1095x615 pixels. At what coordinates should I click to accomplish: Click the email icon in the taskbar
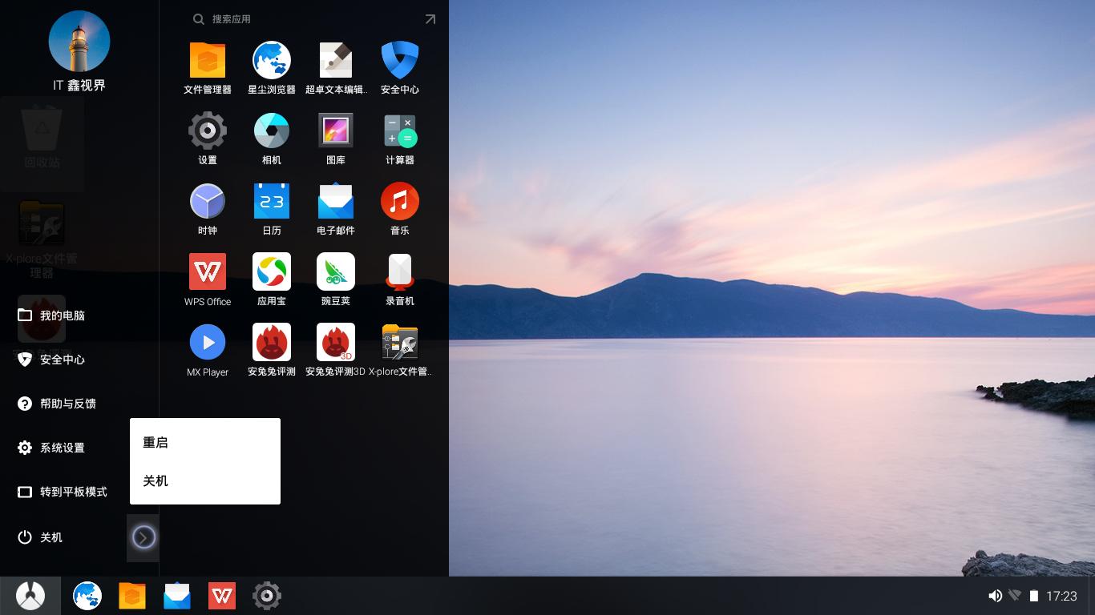(177, 596)
